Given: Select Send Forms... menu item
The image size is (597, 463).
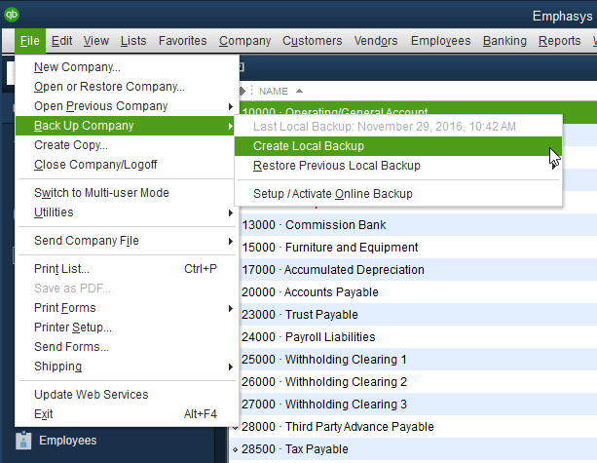Looking at the screenshot, I should click(126, 347).
